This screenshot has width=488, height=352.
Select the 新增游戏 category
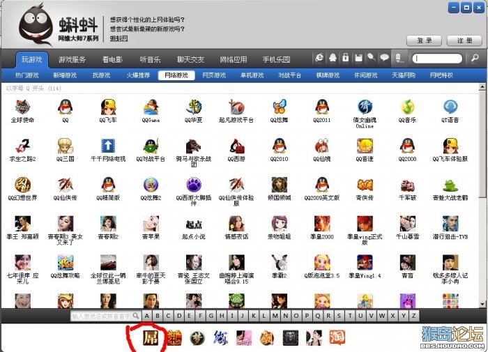[65, 75]
